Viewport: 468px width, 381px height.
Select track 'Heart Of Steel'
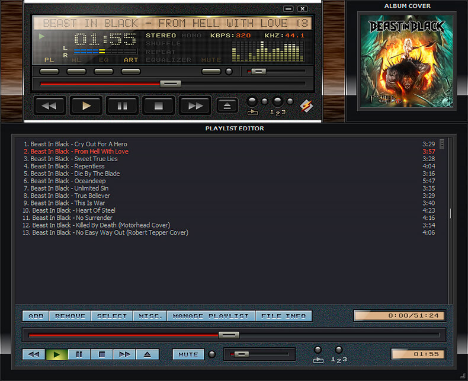click(x=229, y=210)
